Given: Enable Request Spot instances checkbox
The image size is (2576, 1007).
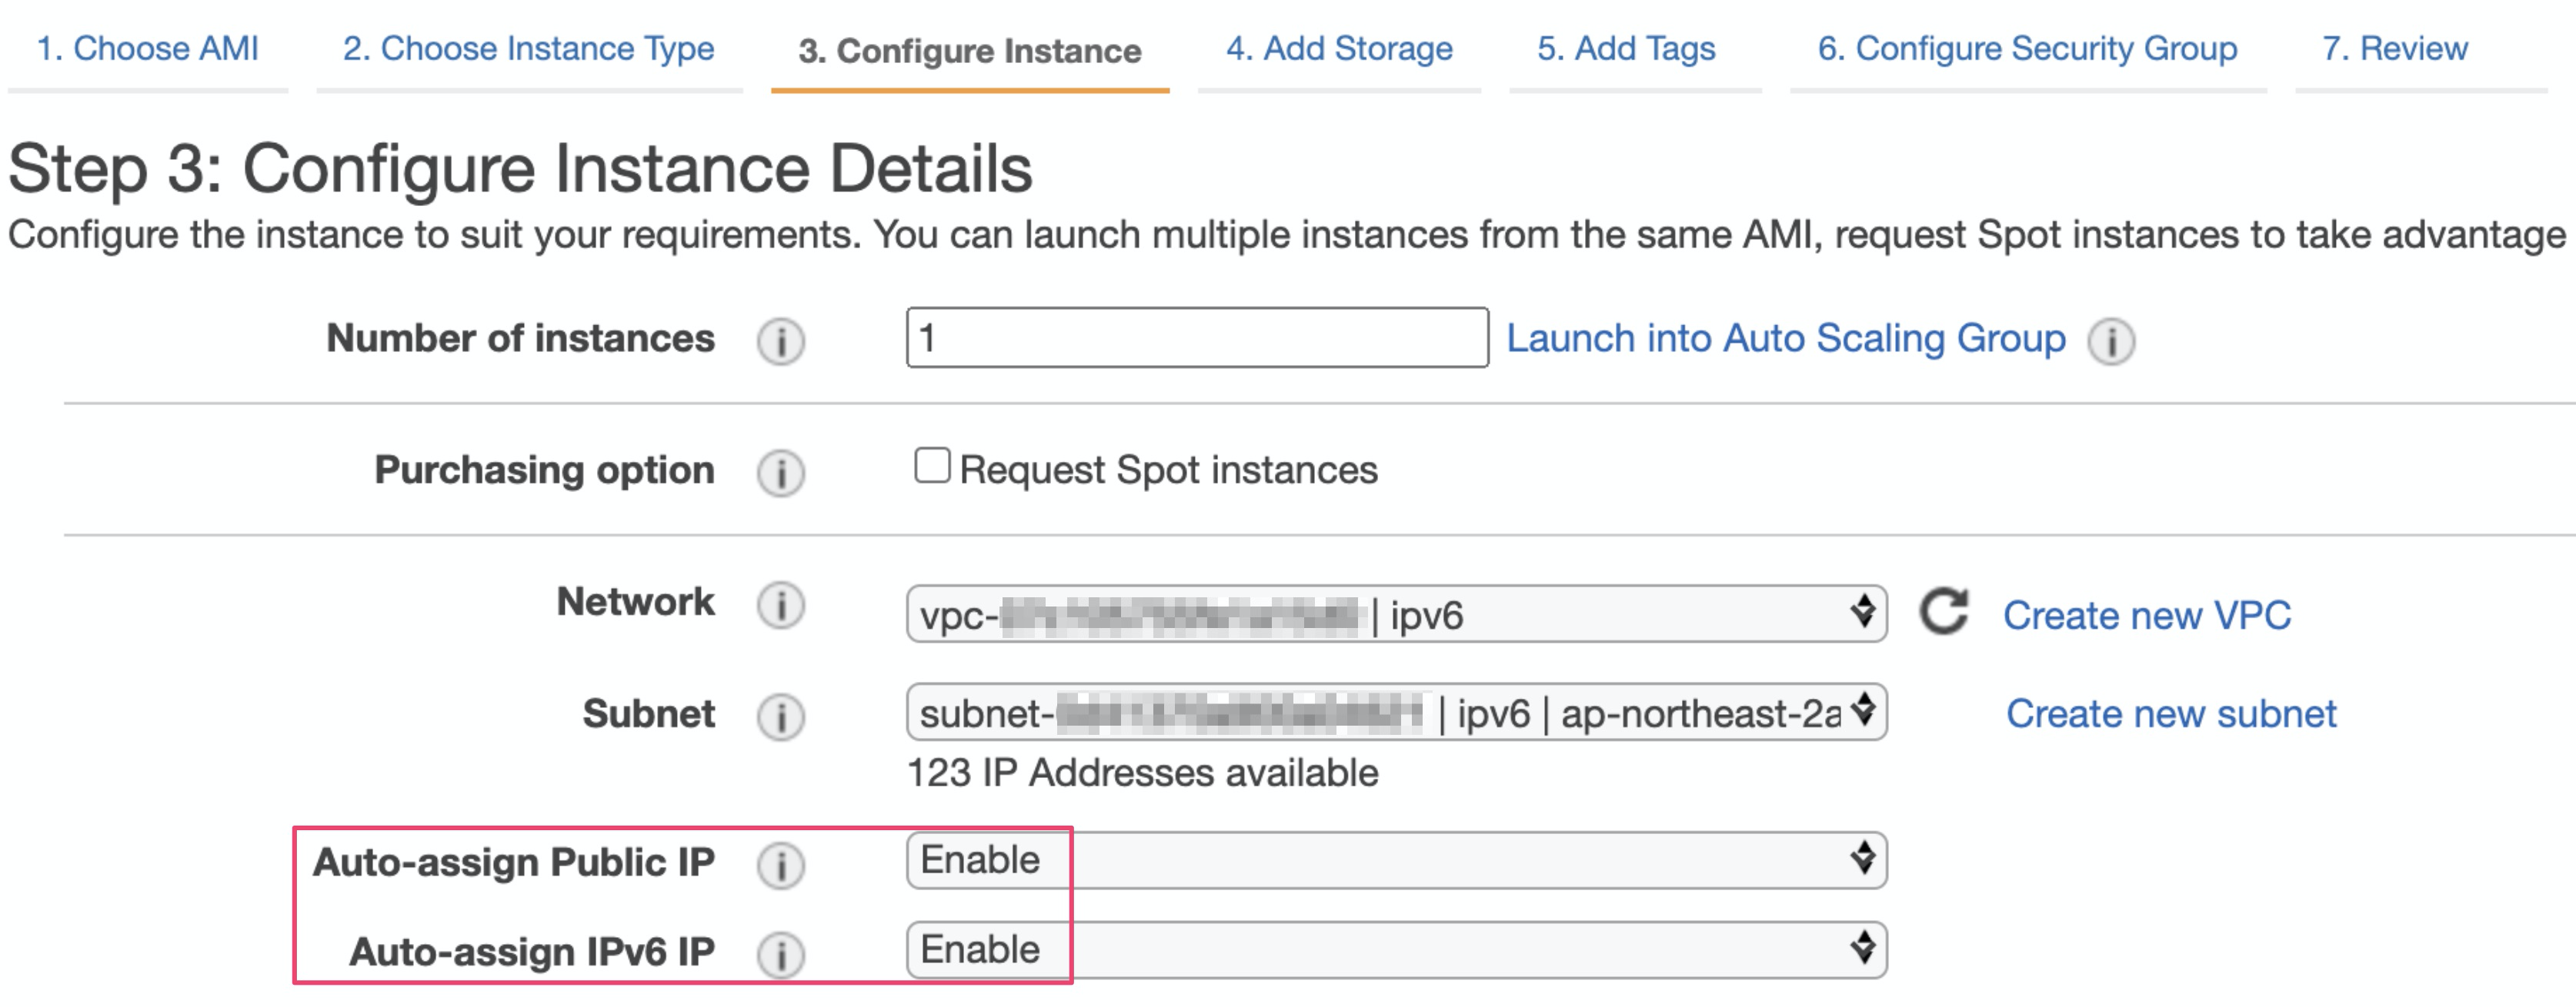Looking at the screenshot, I should (x=932, y=466).
